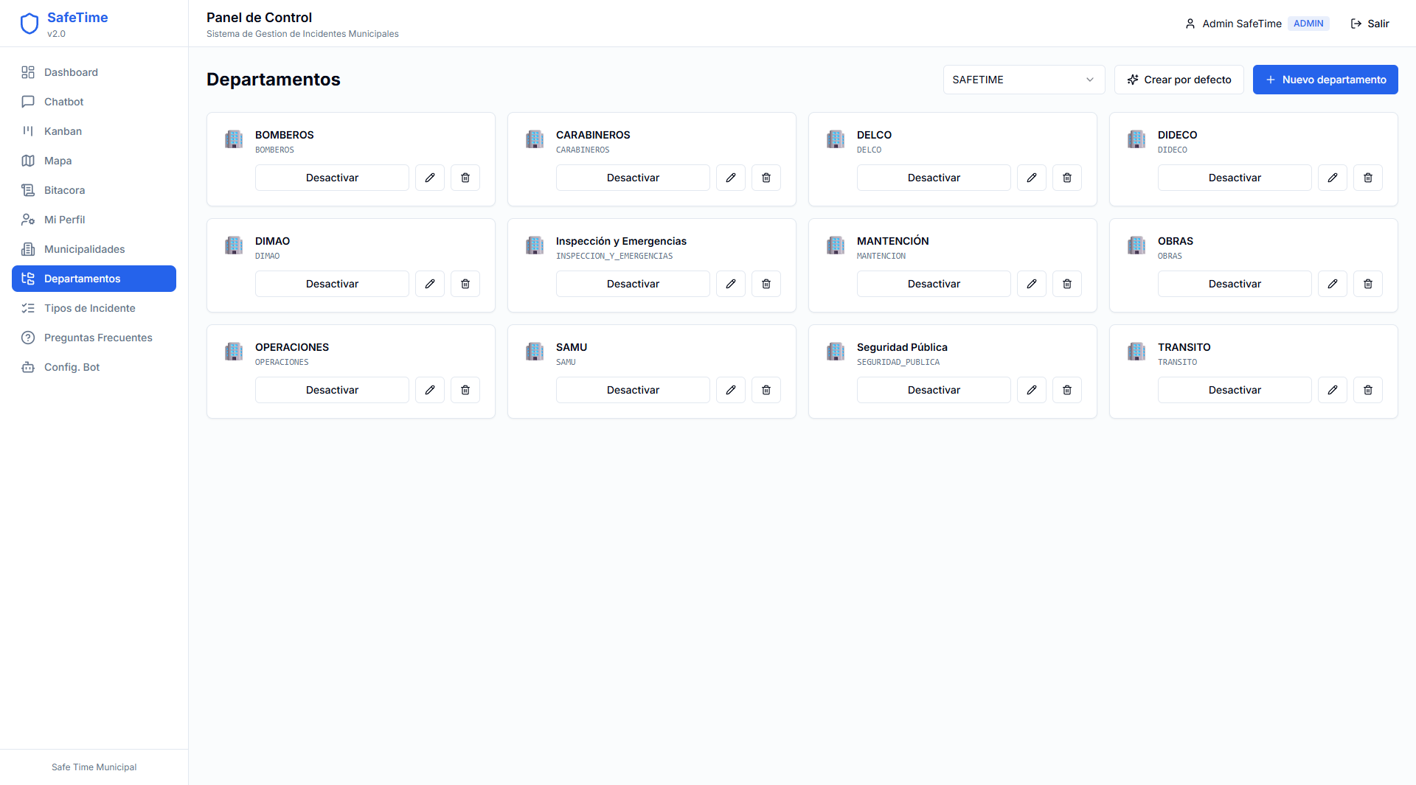Screen dimensions: 1416x785
Task: Edit the DIMAO department pencil icon
Action: click(x=430, y=284)
